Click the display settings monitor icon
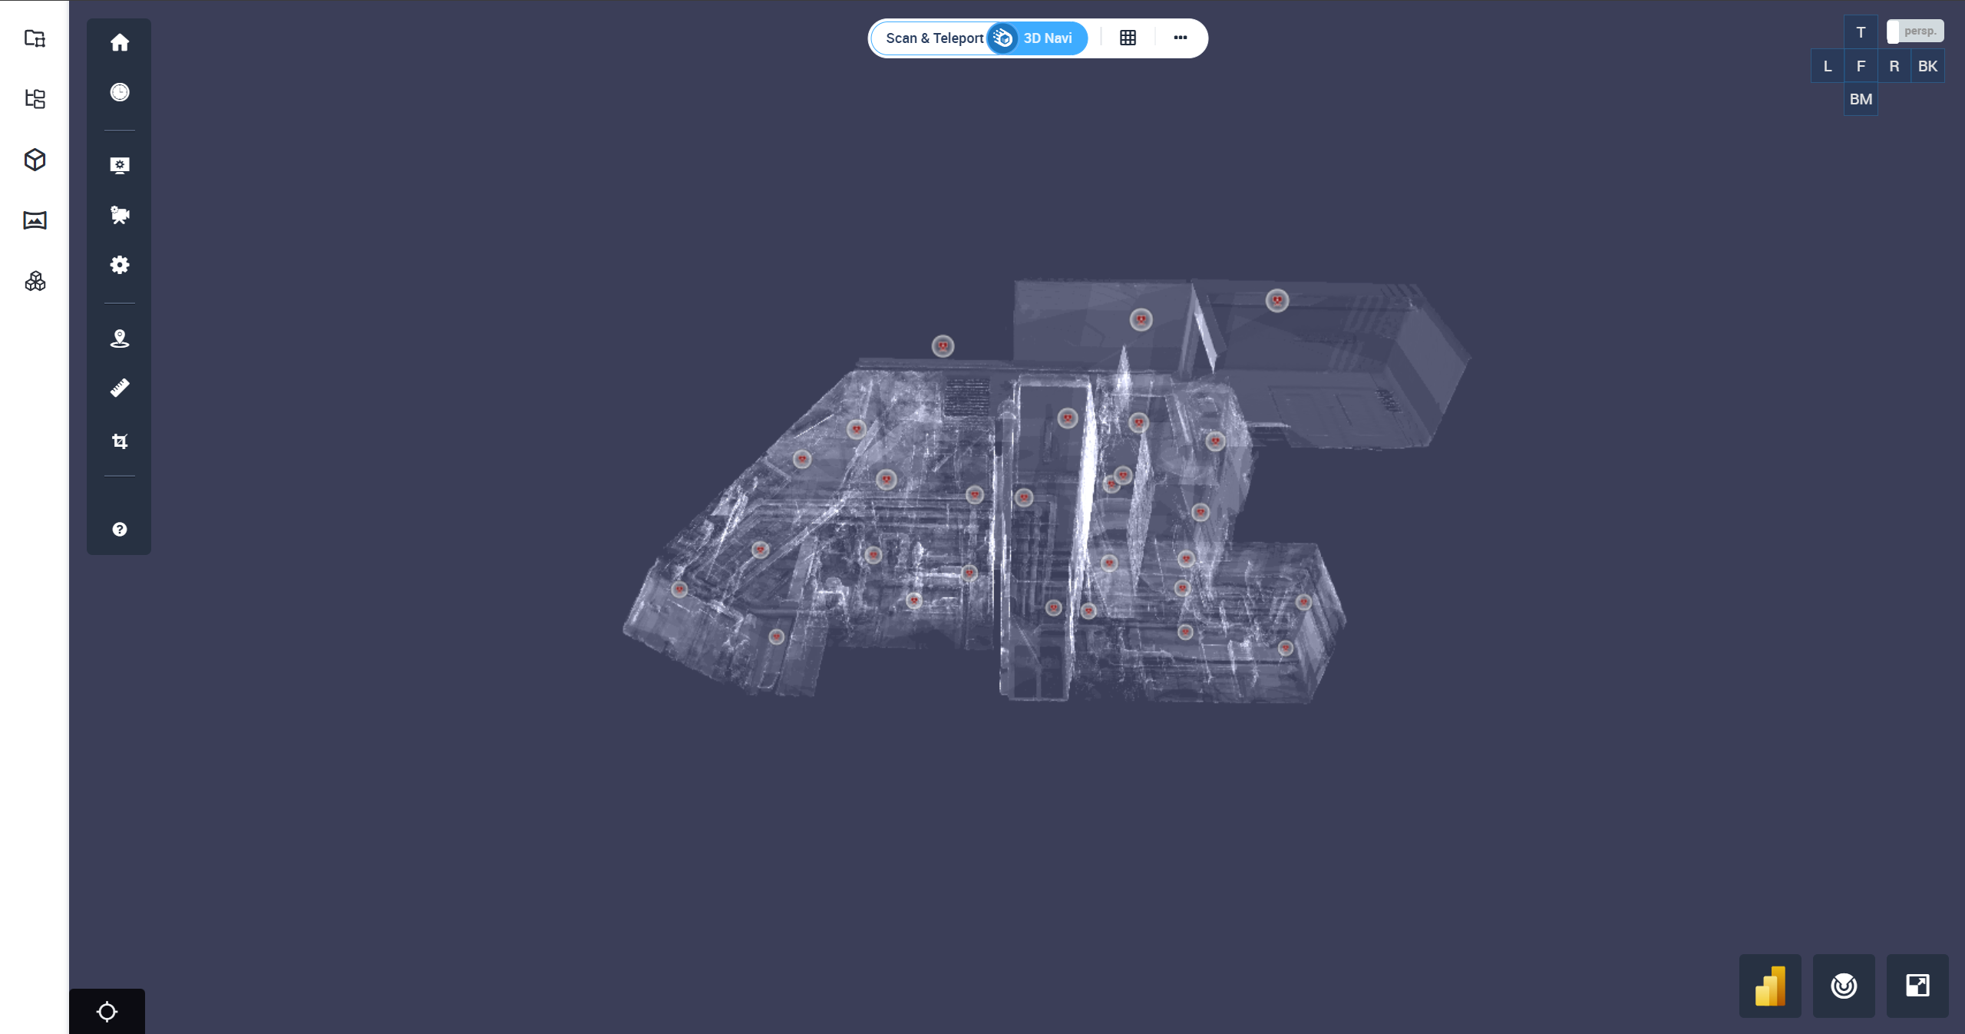The width and height of the screenshot is (1965, 1034). (120, 165)
